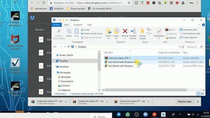
Task: Expand options for the Error de red download
Action: 149,102
